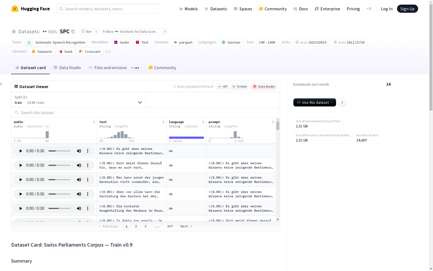Select the parquet format tag
The height and width of the screenshot is (271, 433).
183,42
